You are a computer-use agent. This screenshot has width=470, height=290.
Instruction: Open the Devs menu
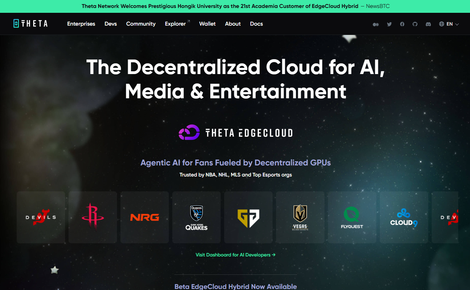(x=111, y=24)
